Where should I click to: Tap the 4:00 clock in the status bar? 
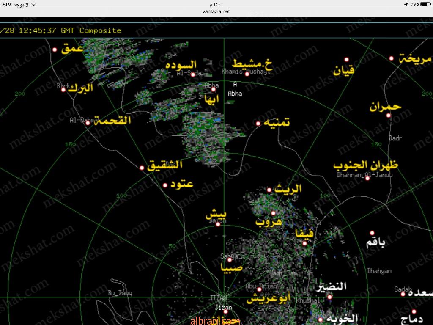pyautogui.click(x=216, y=4)
